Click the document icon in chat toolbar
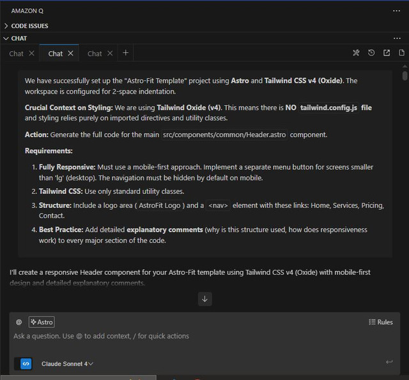 point(402,53)
